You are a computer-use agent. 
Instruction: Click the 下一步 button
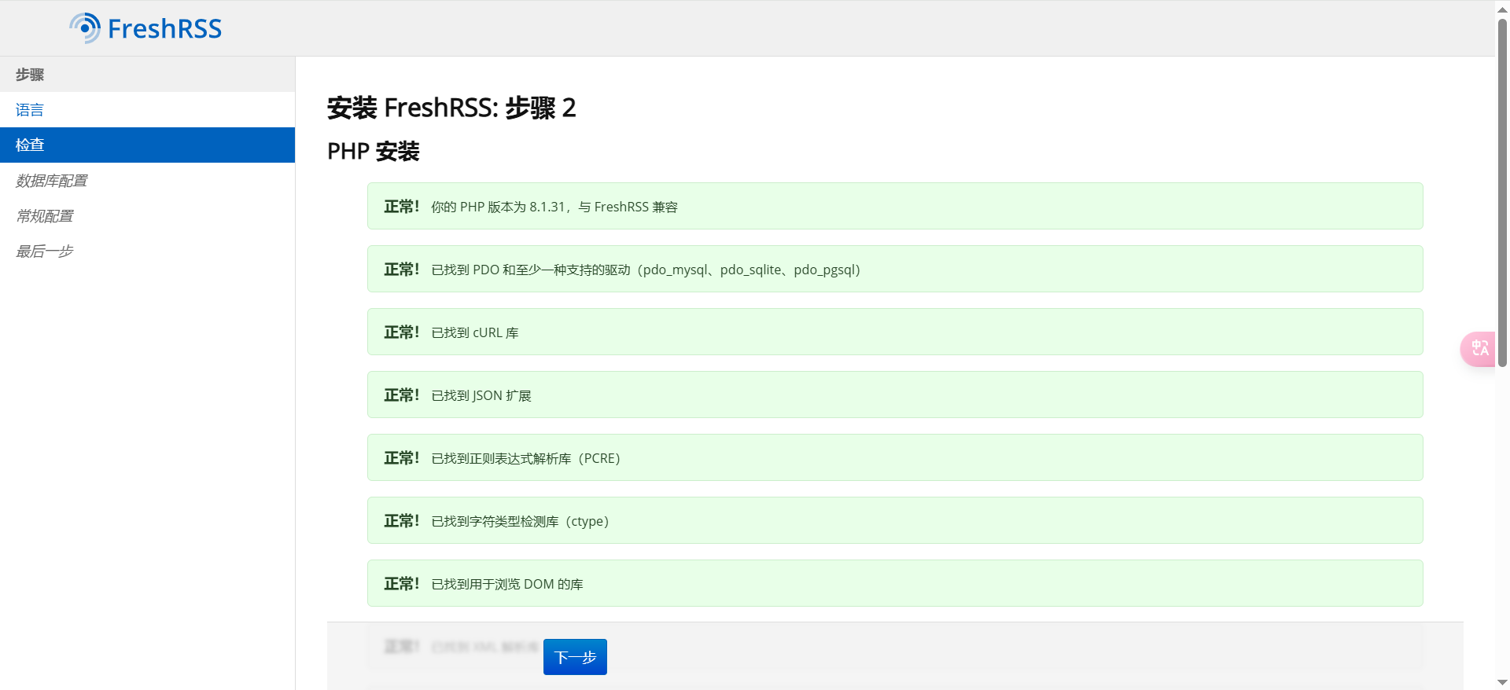[575, 657]
